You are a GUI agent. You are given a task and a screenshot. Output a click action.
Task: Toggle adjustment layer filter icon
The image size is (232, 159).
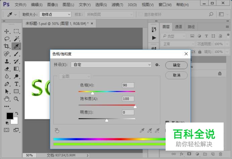click(199, 36)
